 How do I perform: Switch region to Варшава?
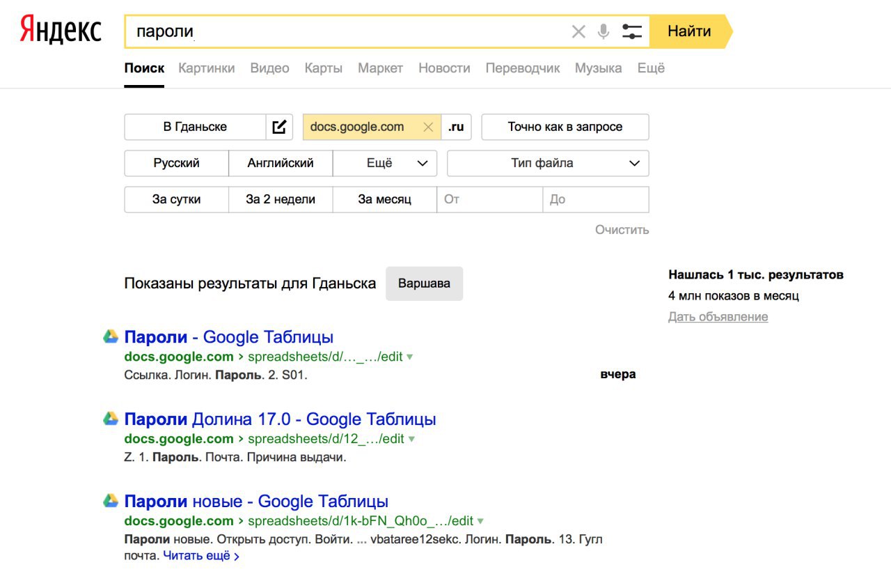click(424, 284)
